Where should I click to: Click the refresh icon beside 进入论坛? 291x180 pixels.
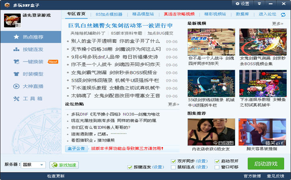(283, 14)
